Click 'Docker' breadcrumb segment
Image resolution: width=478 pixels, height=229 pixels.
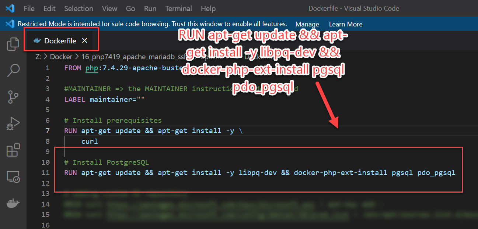point(61,57)
